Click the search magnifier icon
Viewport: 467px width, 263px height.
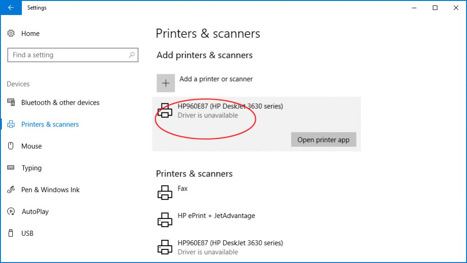(x=132, y=55)
